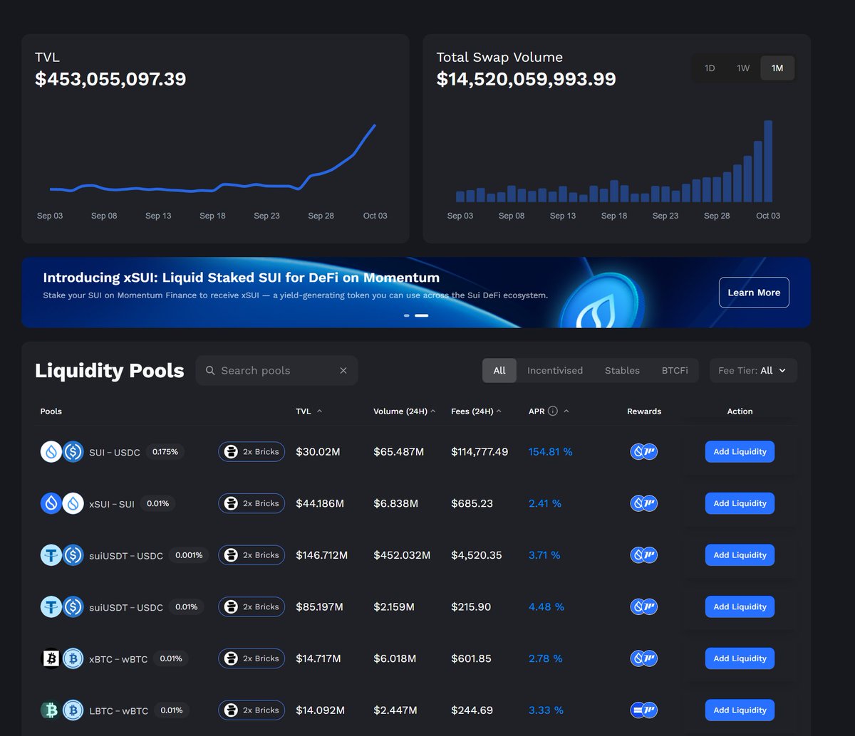Switch swap volume chart to 1D
This screenshot has width=855, height=736.
point(710,68)
